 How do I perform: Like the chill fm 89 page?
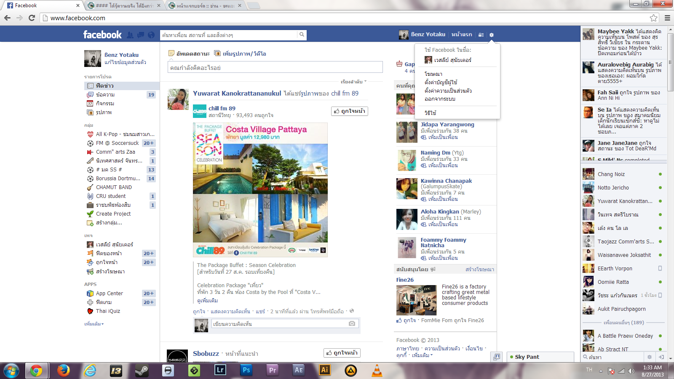click(350, 111)
